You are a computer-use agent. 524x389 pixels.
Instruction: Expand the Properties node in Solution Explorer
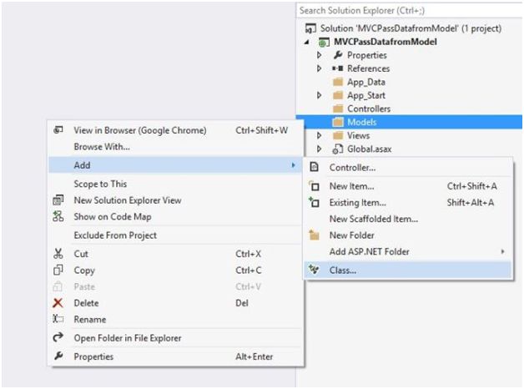coord(319,55)
